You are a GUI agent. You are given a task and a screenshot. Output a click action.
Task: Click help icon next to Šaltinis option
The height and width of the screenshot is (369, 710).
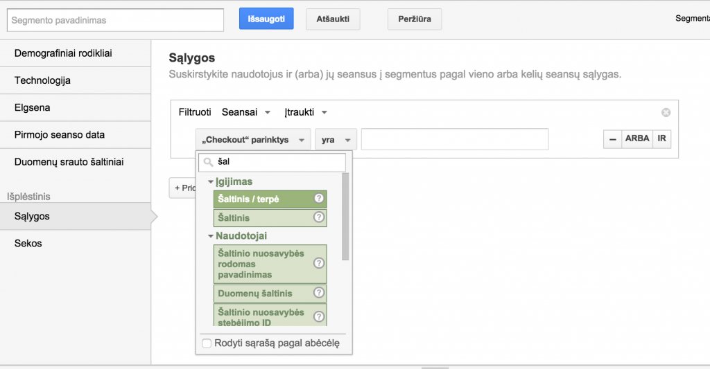[319, 217]
